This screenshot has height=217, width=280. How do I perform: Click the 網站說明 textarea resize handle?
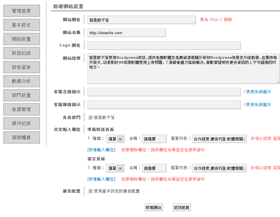(278, 82)
